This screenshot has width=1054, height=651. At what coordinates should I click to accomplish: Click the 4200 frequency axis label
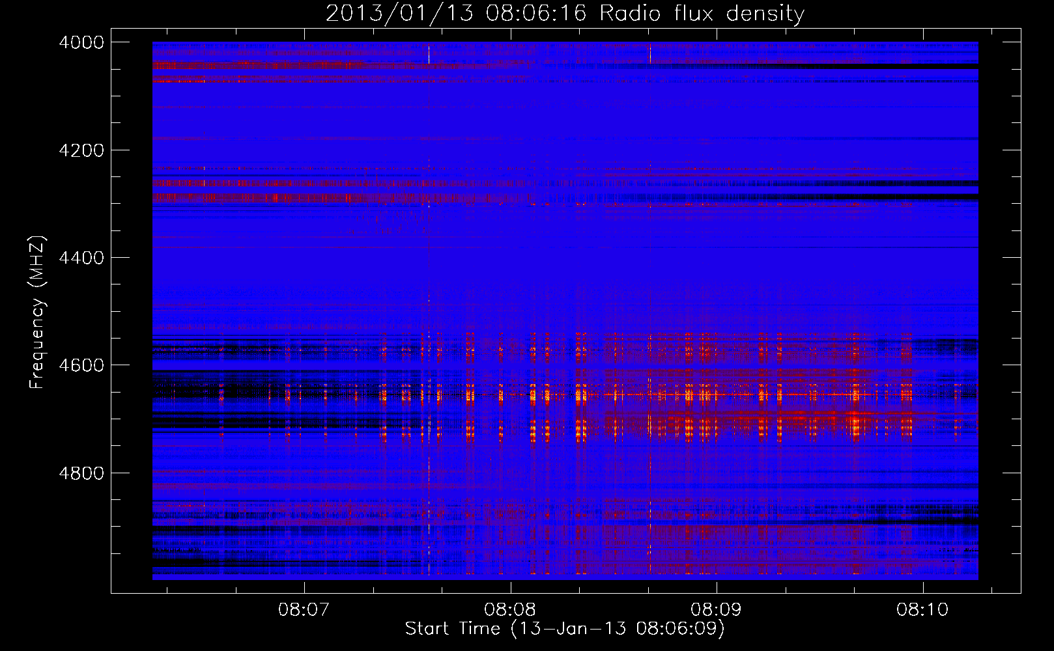click(x=81, y=150)
